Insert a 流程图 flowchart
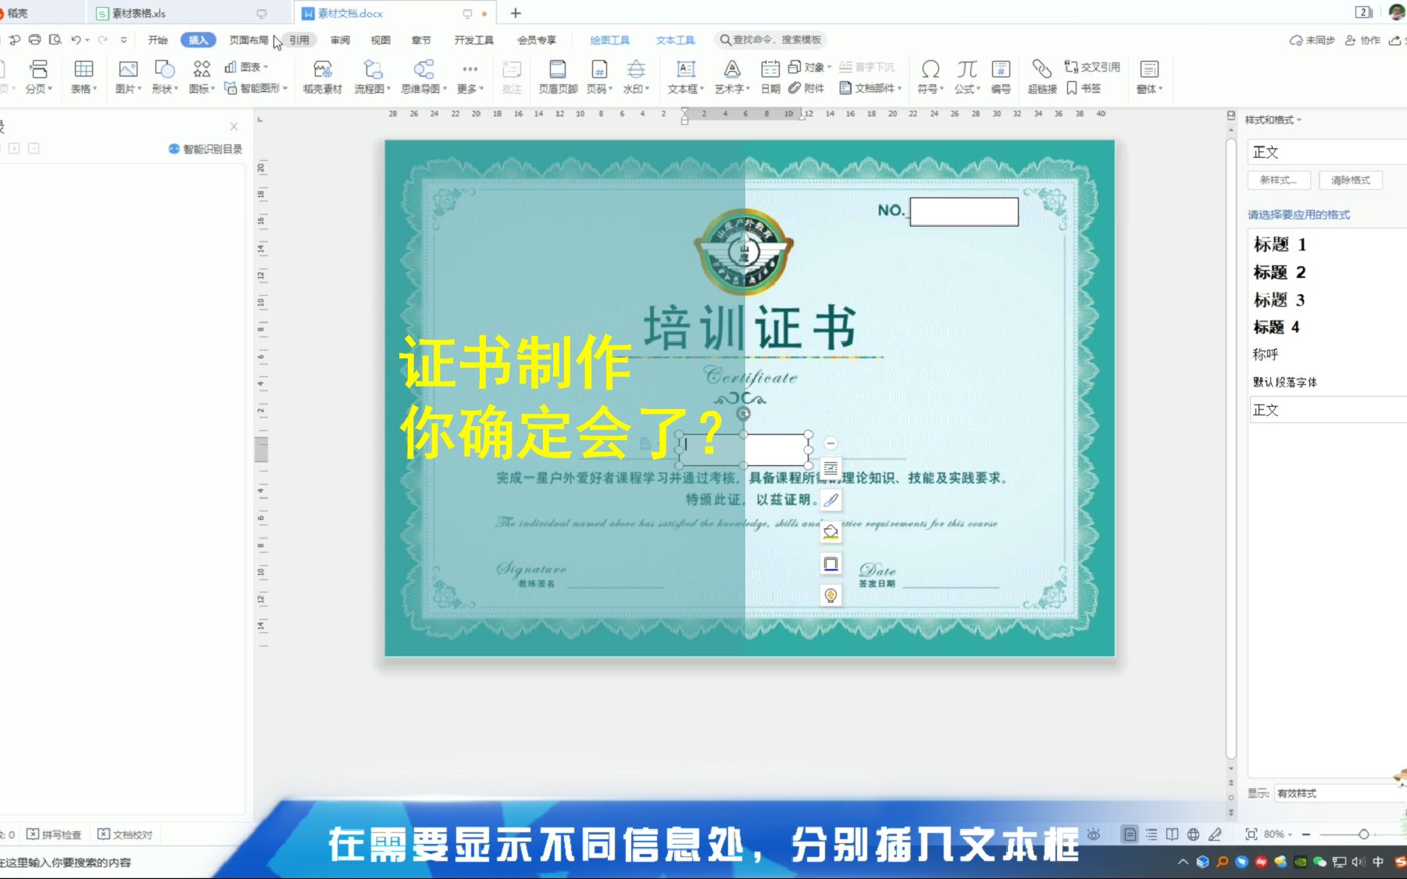This screenshot has width=1407, height=879. point(373,77)
